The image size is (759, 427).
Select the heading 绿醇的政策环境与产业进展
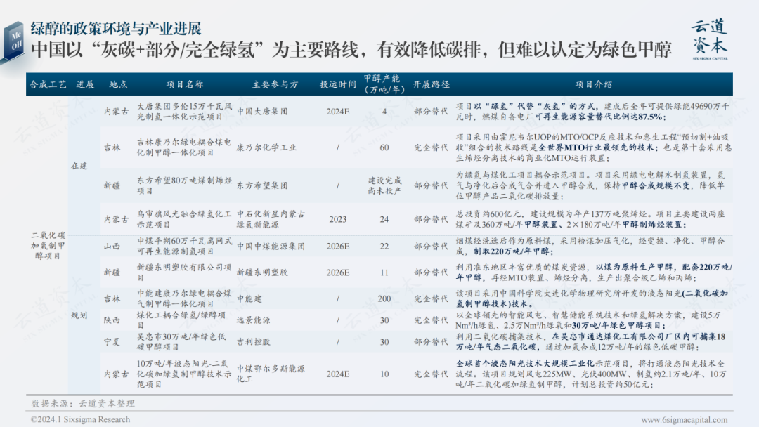point(116,28)
